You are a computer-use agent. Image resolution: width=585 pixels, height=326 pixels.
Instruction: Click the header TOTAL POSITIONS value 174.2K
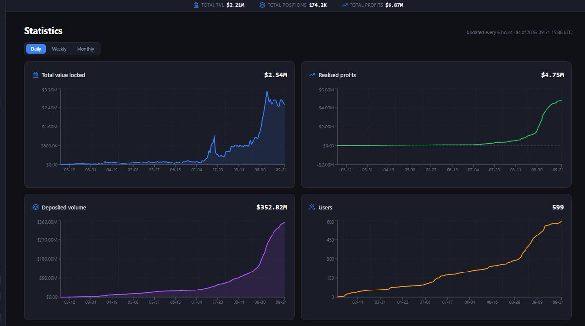[x=318, y=5]
